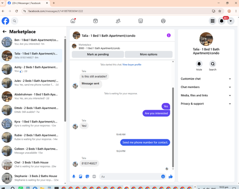This screenshot has height=189, width=239.
Task: Open notifications bell with 20+ badge
Action: 222,21
